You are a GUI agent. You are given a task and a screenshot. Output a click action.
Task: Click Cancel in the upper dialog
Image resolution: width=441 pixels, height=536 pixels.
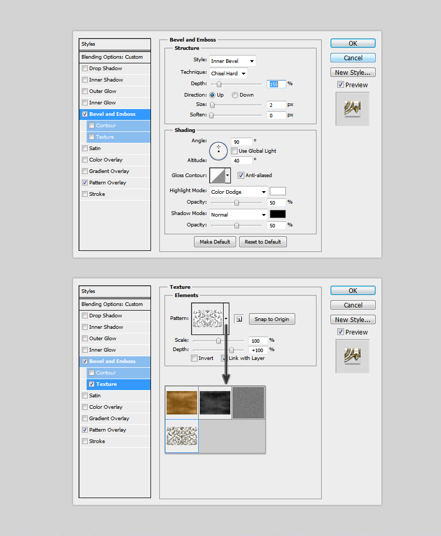[x=353, y=58]
